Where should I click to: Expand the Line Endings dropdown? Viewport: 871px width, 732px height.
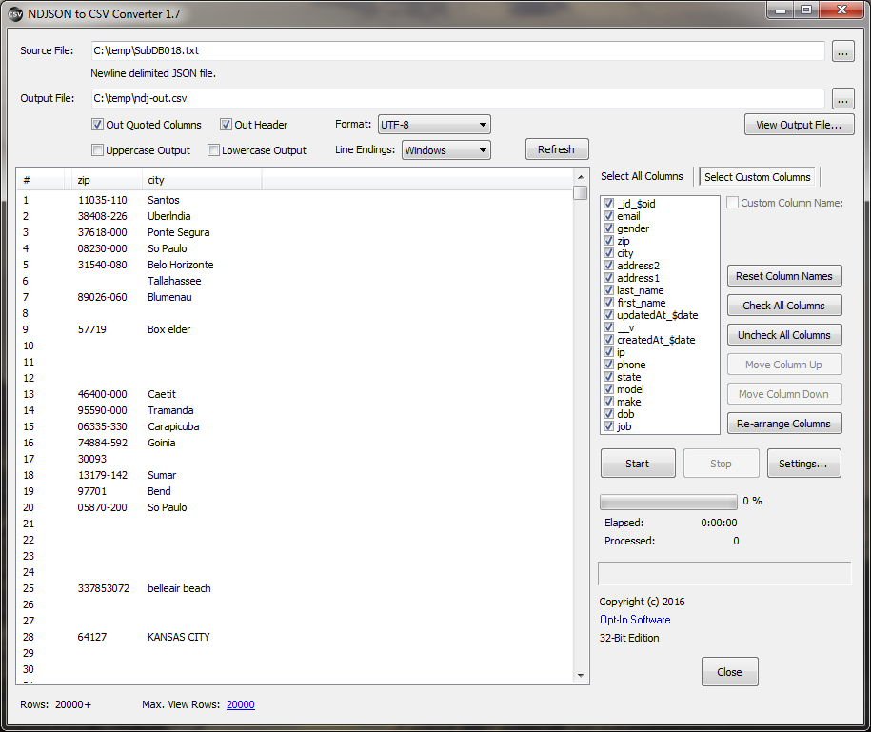pos(445,150)
